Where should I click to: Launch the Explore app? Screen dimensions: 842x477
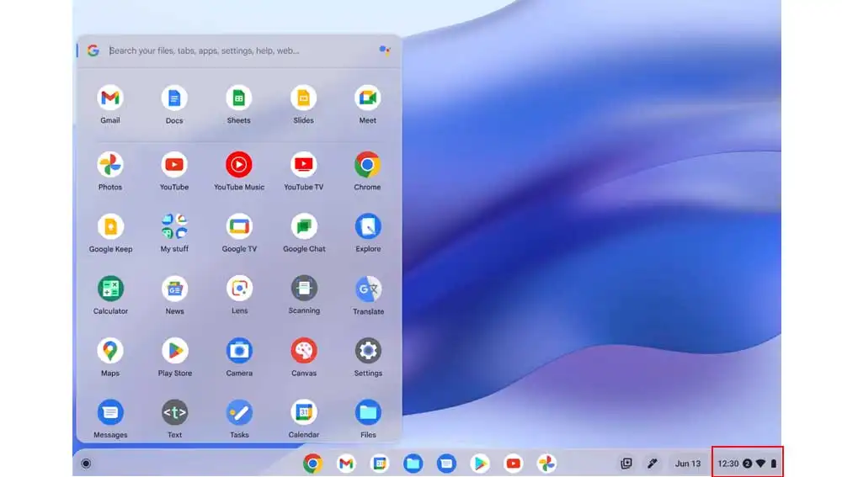coord(368,226)
